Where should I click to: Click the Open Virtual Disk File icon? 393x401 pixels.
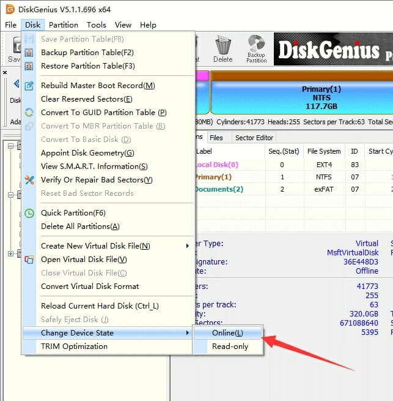(x=29, y=260)
